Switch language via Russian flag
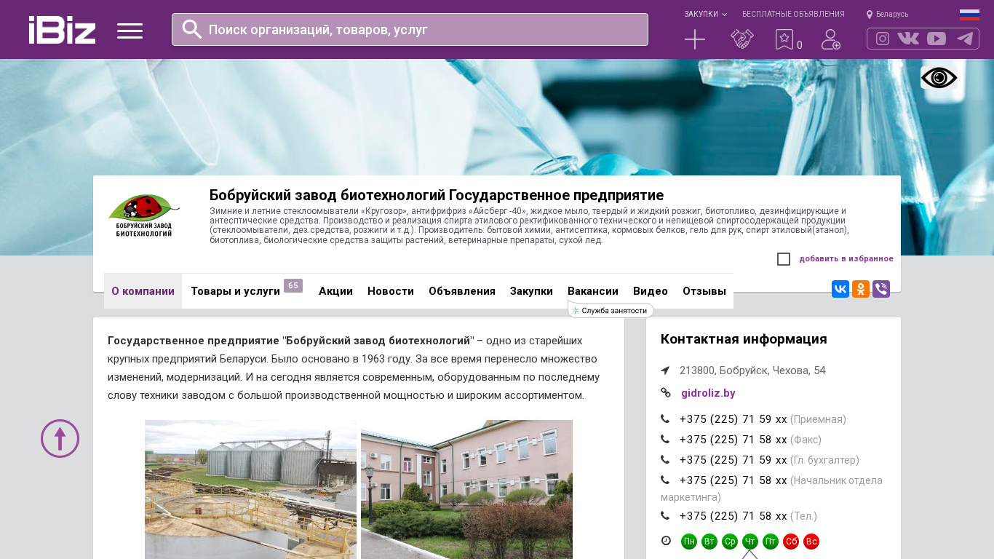This screenshot has height=559, width=994. (x=969, y=15)
